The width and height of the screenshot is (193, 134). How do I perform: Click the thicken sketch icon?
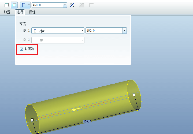[x=91, y=5]
